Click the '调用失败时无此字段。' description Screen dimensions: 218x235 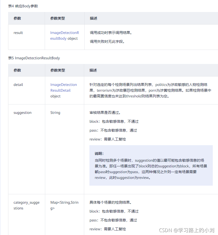[x=107, y=42]
